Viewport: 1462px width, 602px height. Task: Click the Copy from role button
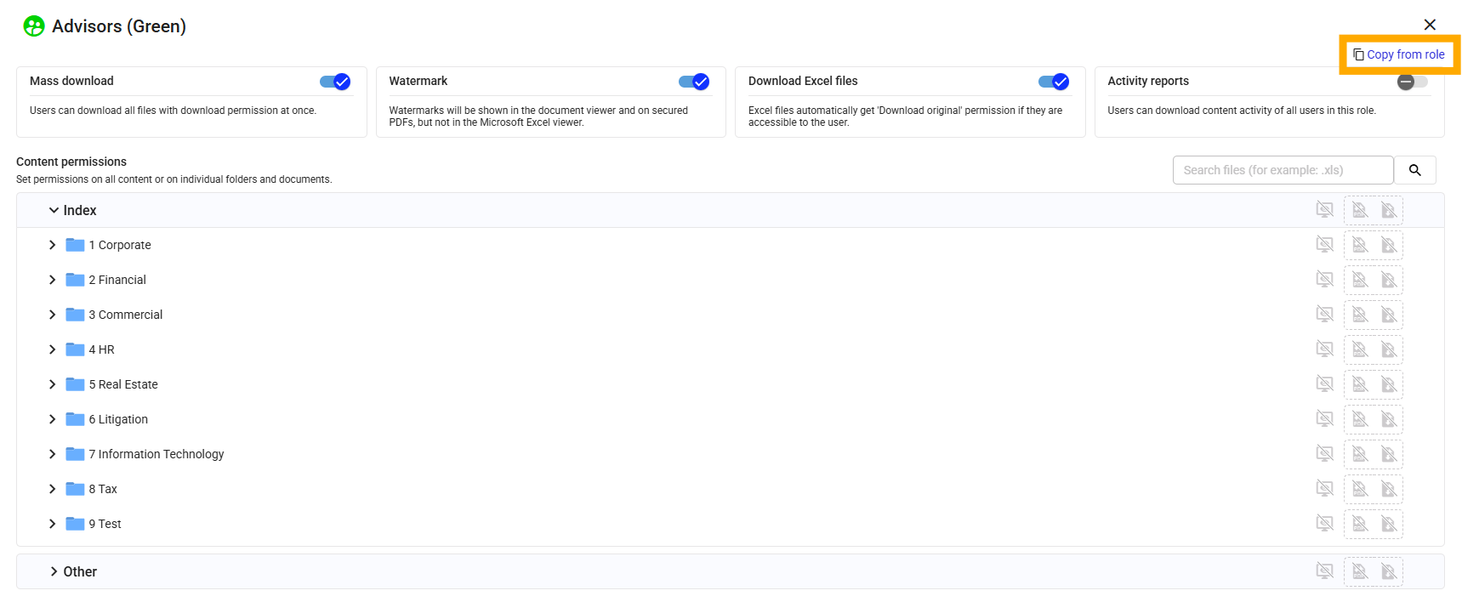pos(1399,54)
